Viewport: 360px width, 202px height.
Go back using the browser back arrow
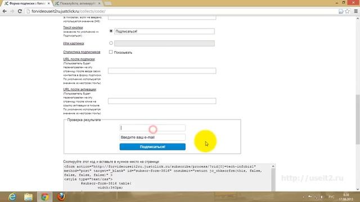click(4, 11)
